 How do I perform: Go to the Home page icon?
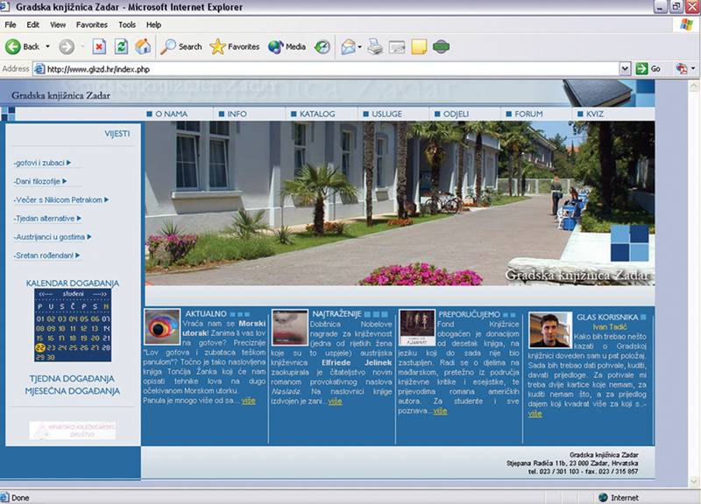tap(142, 46)
